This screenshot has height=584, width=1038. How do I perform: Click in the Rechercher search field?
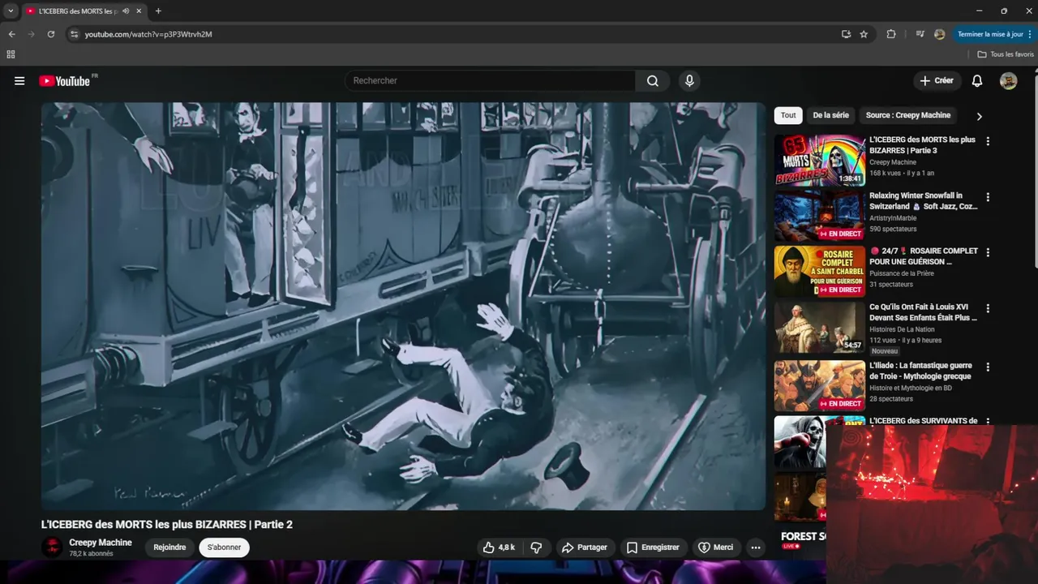[490, 81]
